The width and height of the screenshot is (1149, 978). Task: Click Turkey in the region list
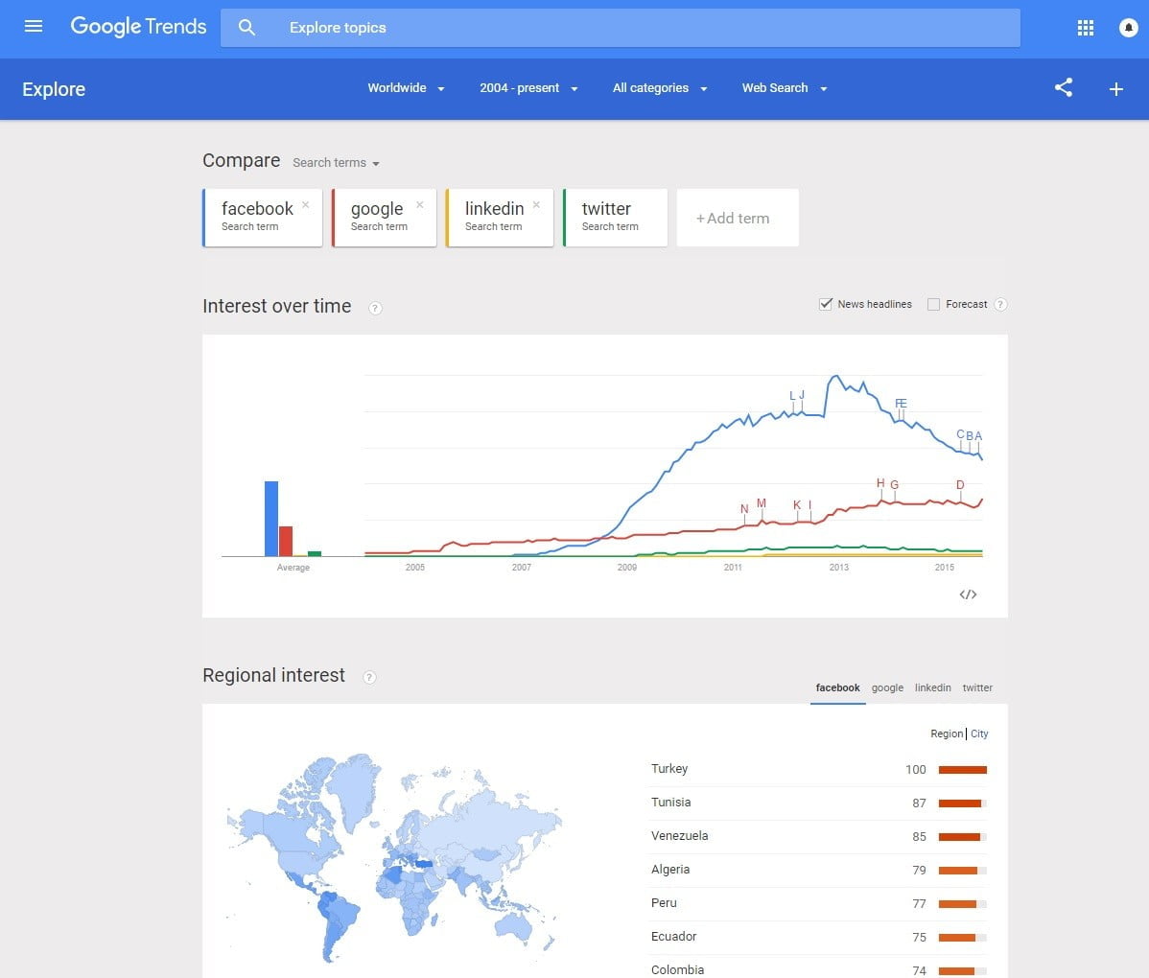[669, 768]
